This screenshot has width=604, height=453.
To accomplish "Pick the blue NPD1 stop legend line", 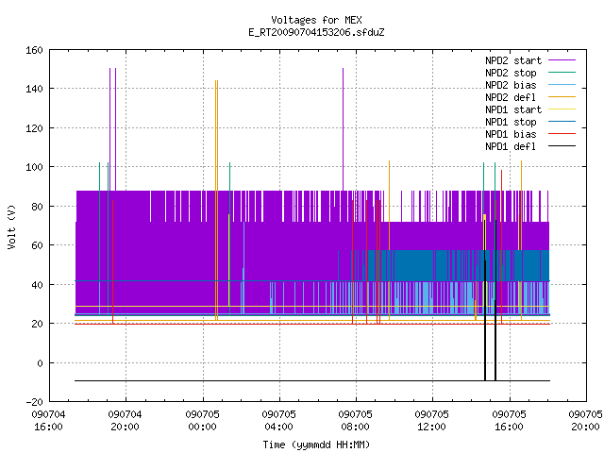I will pos(562,122).
